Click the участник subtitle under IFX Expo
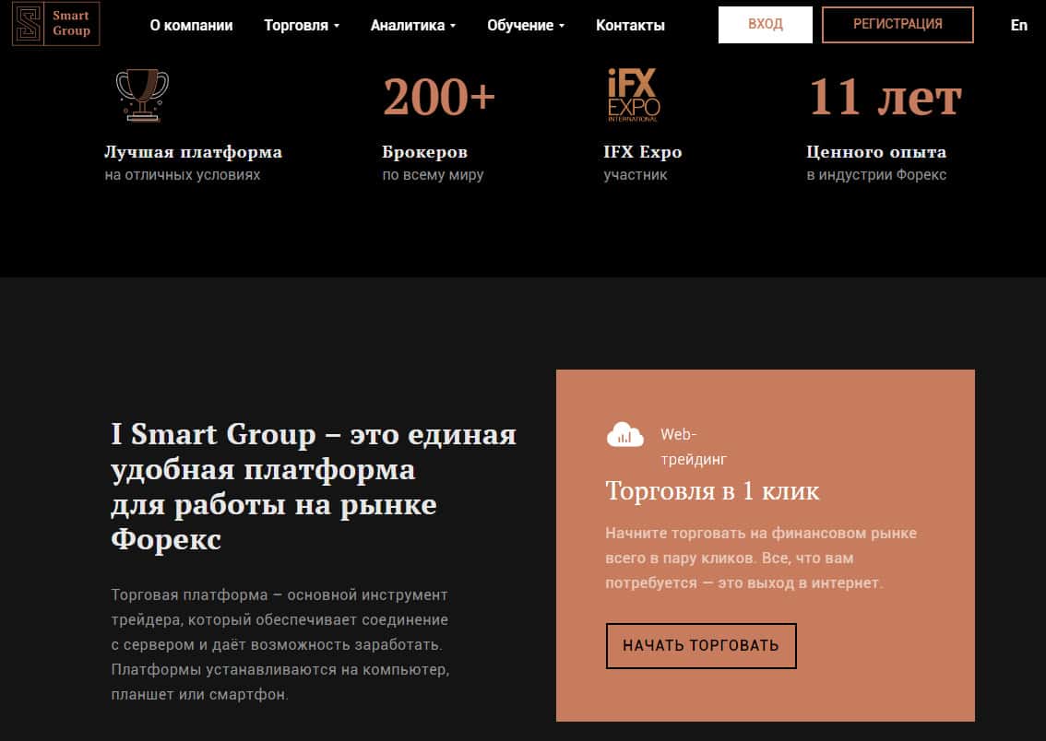Screen dimensions: 1046x741 pos(635,175)
